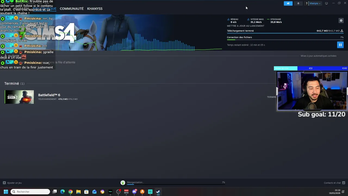The width and height of the screenshot is (348, 196).
Task: Open Microsoft Store from taskbar
Action: [x=86, y=192]
